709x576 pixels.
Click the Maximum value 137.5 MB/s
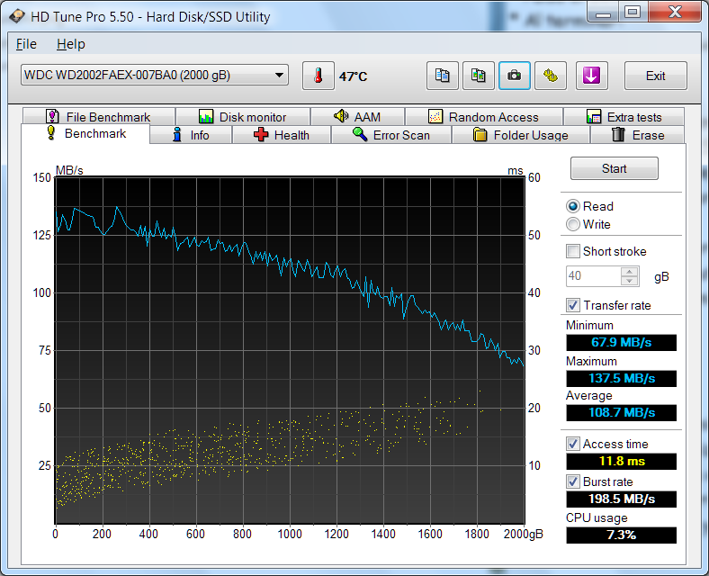coord(622,378)
